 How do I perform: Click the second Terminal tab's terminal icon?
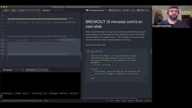(x=28, y=70)
